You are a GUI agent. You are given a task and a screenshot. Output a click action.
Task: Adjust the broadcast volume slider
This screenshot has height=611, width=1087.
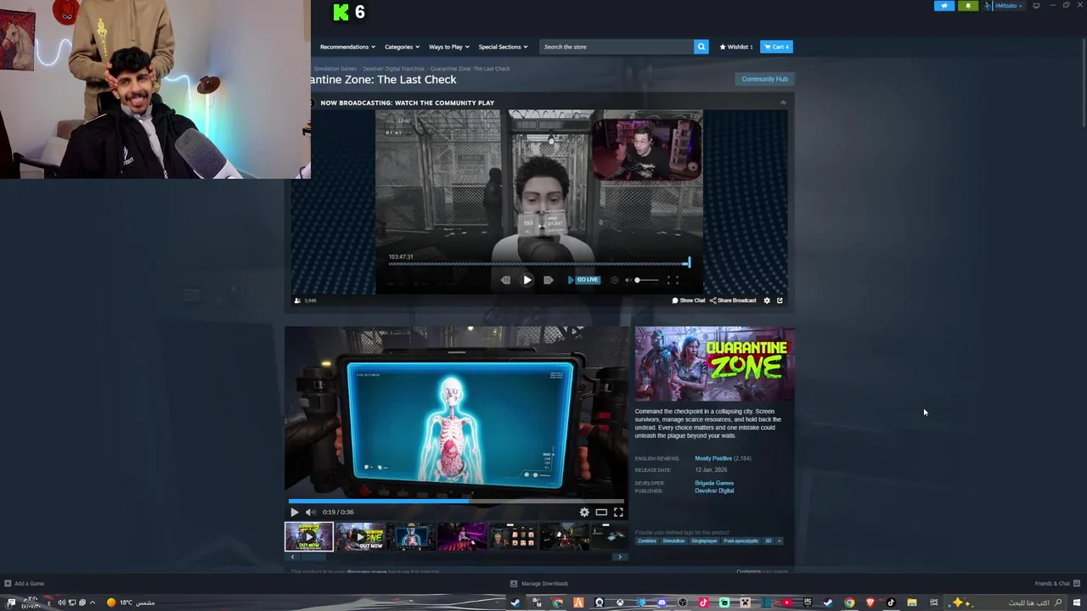point(646,280)
